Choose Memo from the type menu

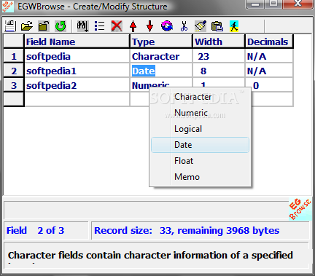[x=200, y=177]
